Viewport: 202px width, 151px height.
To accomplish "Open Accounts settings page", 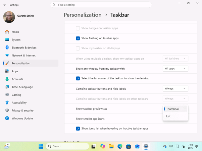I will [x=31, y=79].
